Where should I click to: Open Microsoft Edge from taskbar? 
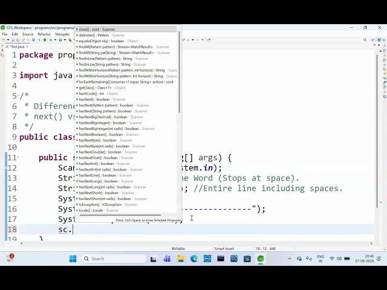tap(194, 259)
